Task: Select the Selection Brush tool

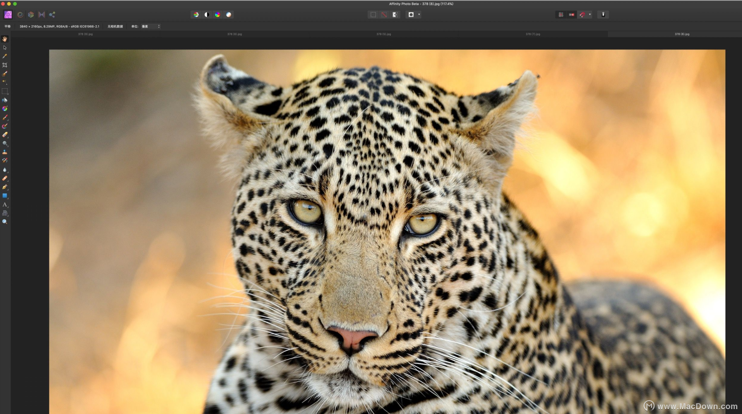Action: coord(5,74)
